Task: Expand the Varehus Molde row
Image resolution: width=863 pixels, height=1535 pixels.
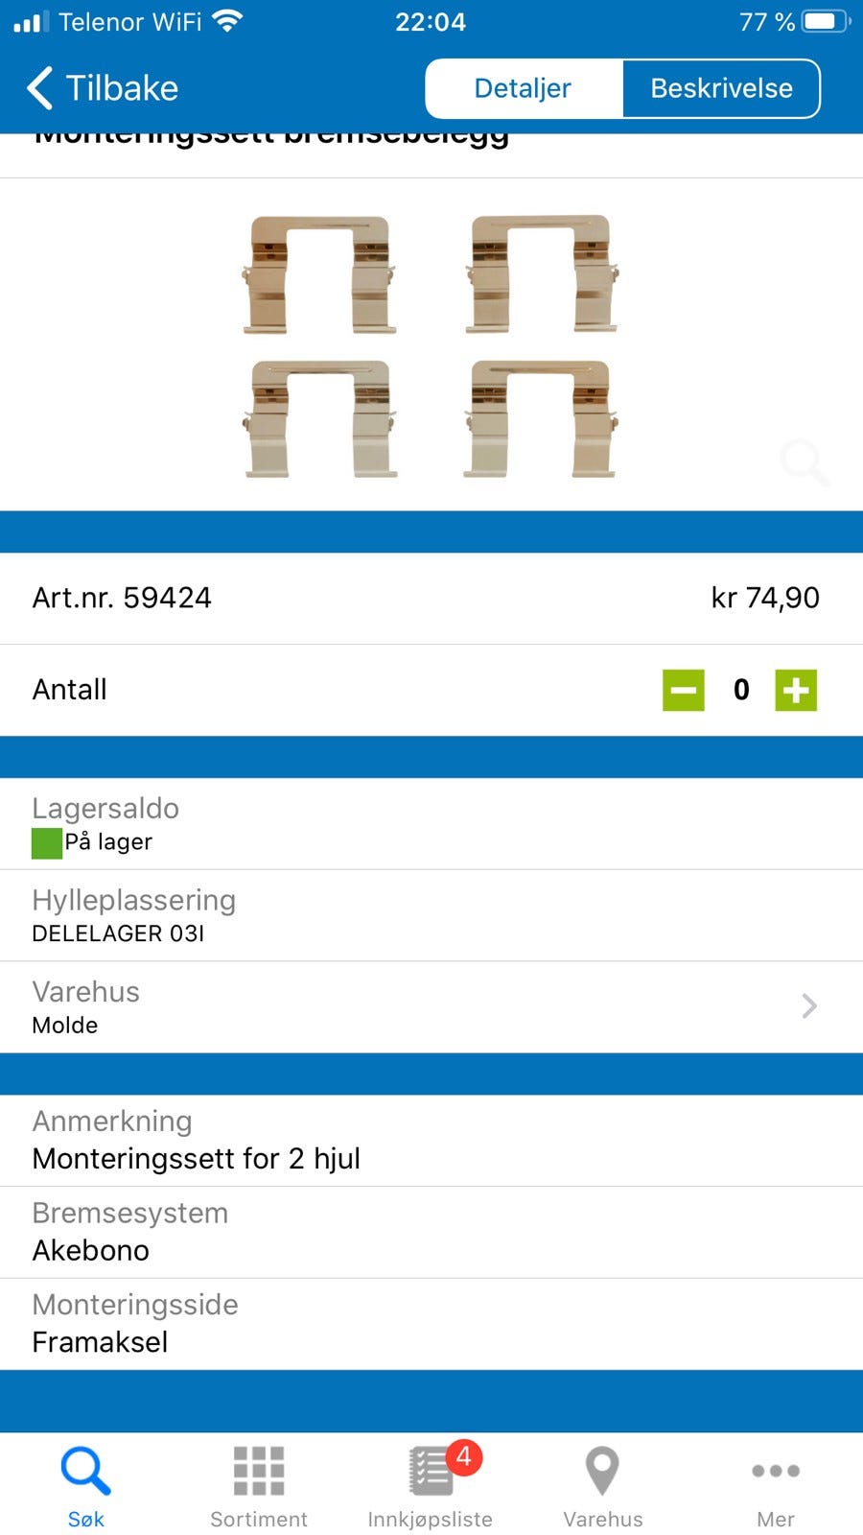Action: pos(431,1005)
